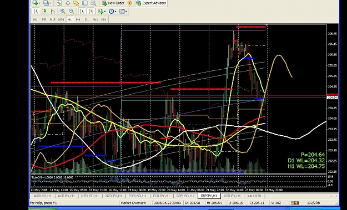Click the Zoom Out magnifier icon
Viewport: 347px width, 210px height.
[x=71, y=11]
